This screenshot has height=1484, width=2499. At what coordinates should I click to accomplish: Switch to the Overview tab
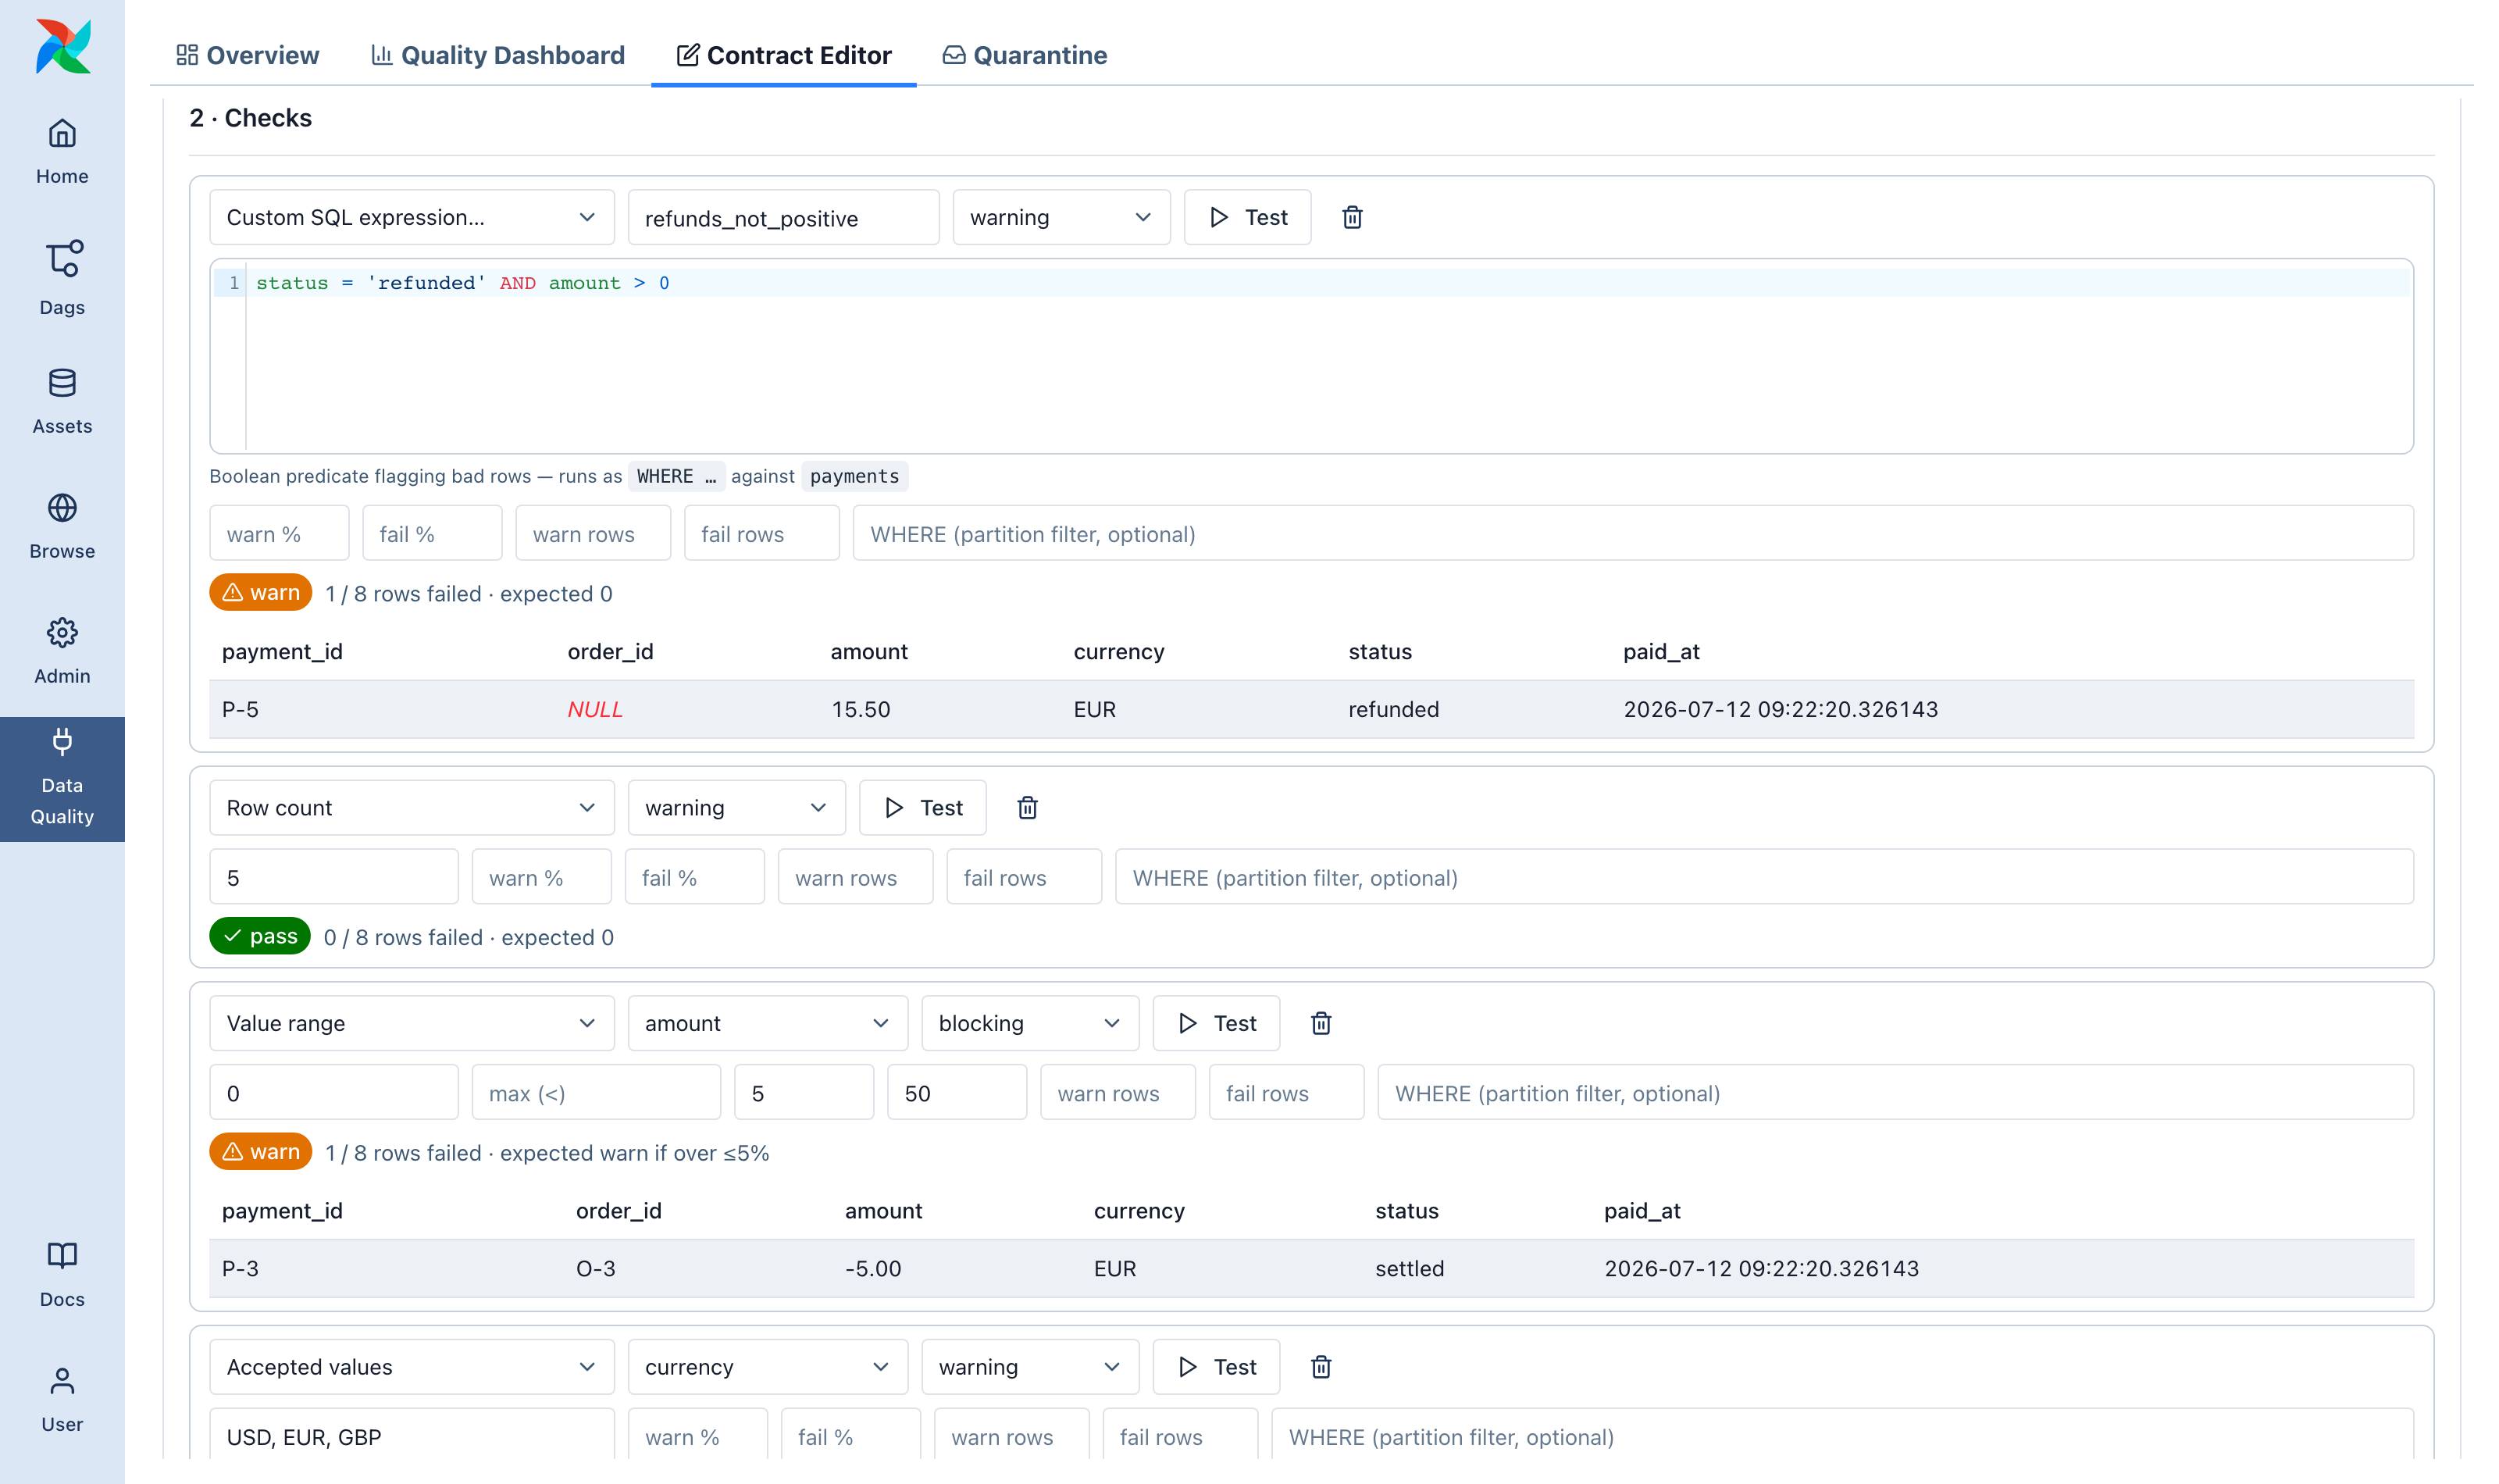click(248, 55)
